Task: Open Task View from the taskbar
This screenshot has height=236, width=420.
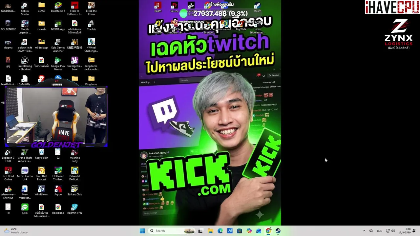Action: coord(200,231)
